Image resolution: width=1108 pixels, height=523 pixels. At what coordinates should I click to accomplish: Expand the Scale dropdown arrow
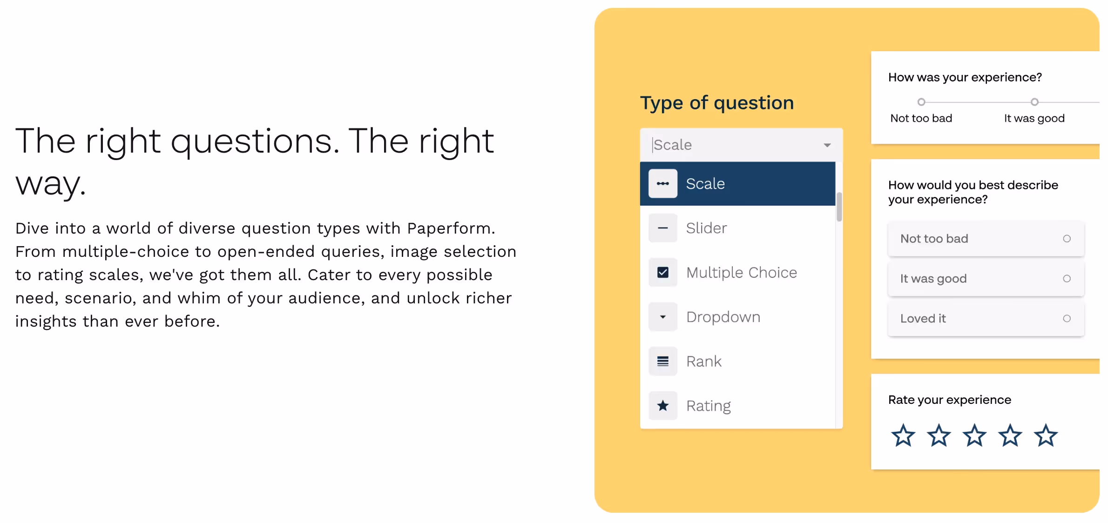click(x=827, y=145)
